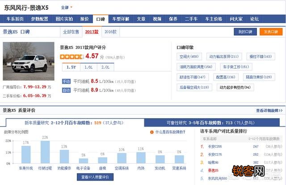
Task: Click orange info icon beside 什么是百车故障数
Action: 152,132
